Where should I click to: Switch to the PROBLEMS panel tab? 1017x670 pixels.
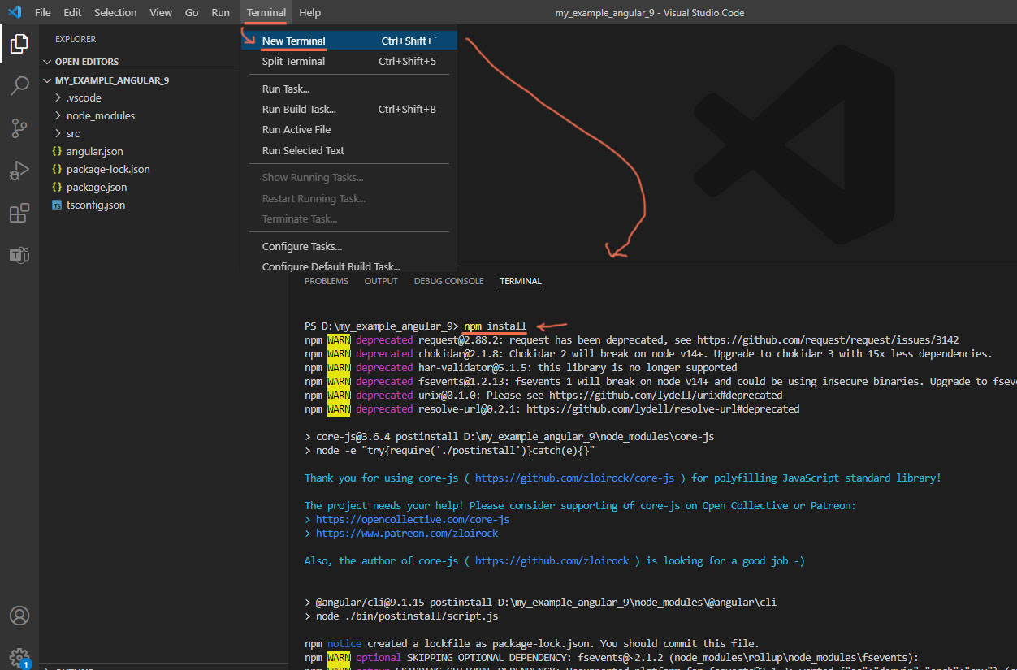click(x=326, y=281)
